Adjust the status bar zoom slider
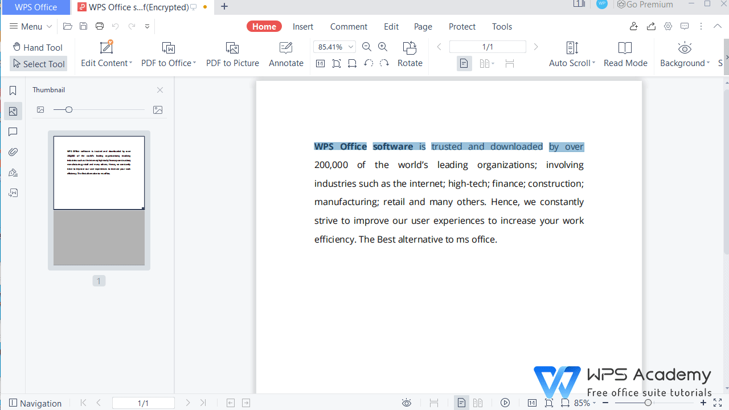The height and width of the screenshot is (410, 729). click(648, 403)
